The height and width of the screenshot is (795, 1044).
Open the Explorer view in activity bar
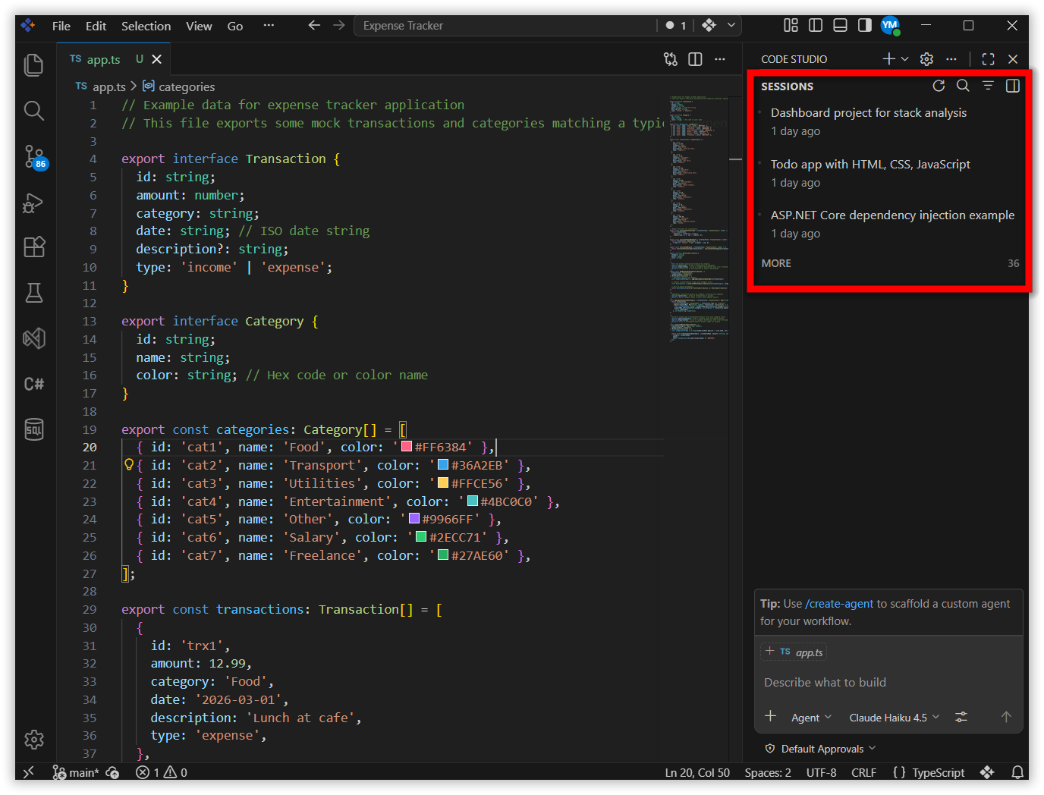coord(34,64)
